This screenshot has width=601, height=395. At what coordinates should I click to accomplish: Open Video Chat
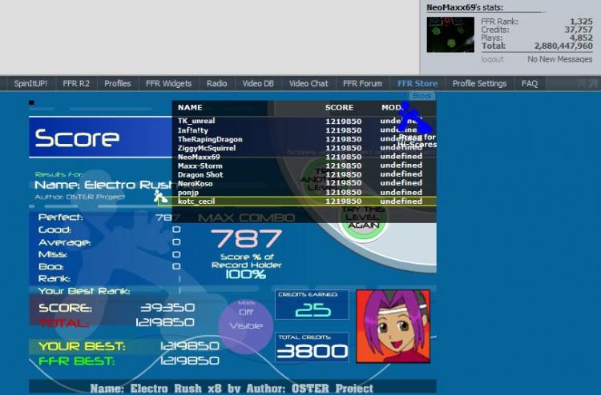click(309, 83)
